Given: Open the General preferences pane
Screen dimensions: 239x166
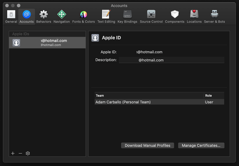Looking at the screenshot, I should pos(11,17).
